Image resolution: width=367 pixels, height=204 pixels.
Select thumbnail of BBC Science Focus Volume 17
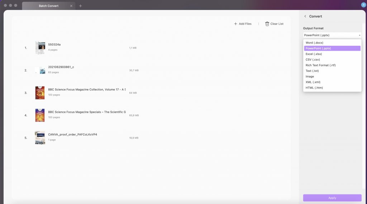coord(40,93)
